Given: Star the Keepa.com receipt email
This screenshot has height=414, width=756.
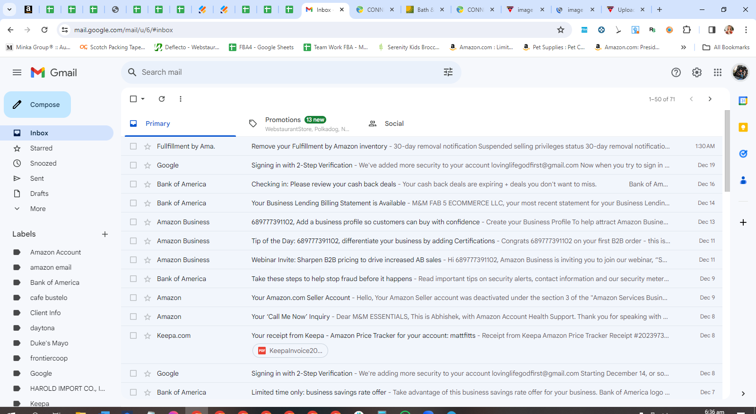Looking at the screenshot, I should click(148, 336).
